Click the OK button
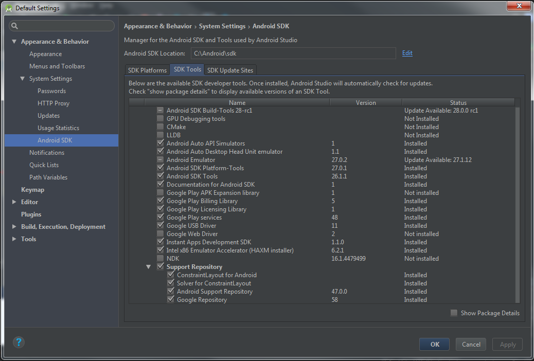This screenshot has height=361, width=534. click(x=434, y=344)
